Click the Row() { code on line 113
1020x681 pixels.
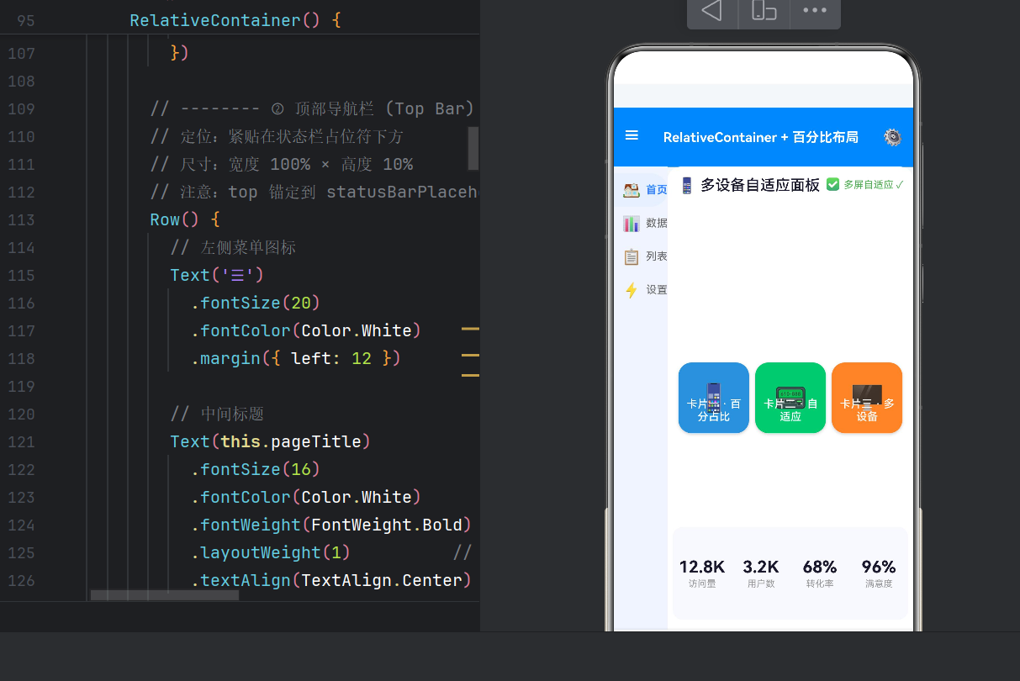[x=185, y=219]
